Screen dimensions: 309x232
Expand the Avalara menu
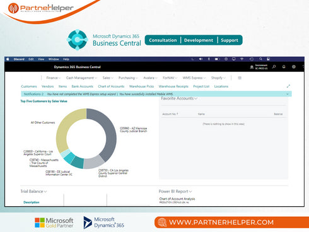click(x=150, y=78)
